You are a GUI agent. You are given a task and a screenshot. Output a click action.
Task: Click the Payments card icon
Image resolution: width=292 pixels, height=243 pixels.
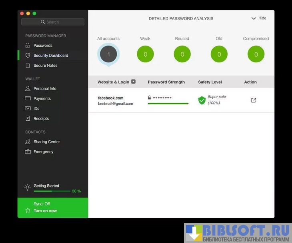(28, 98)
